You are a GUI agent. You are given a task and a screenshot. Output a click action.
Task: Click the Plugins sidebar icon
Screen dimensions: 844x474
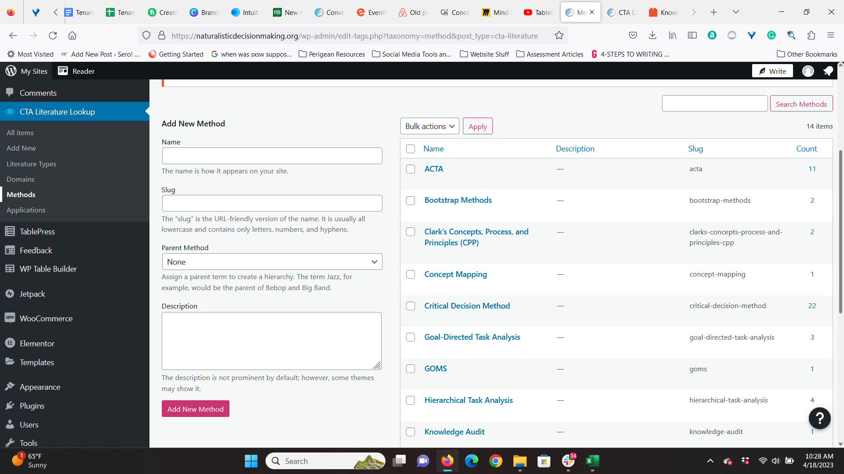click(10, 406)
